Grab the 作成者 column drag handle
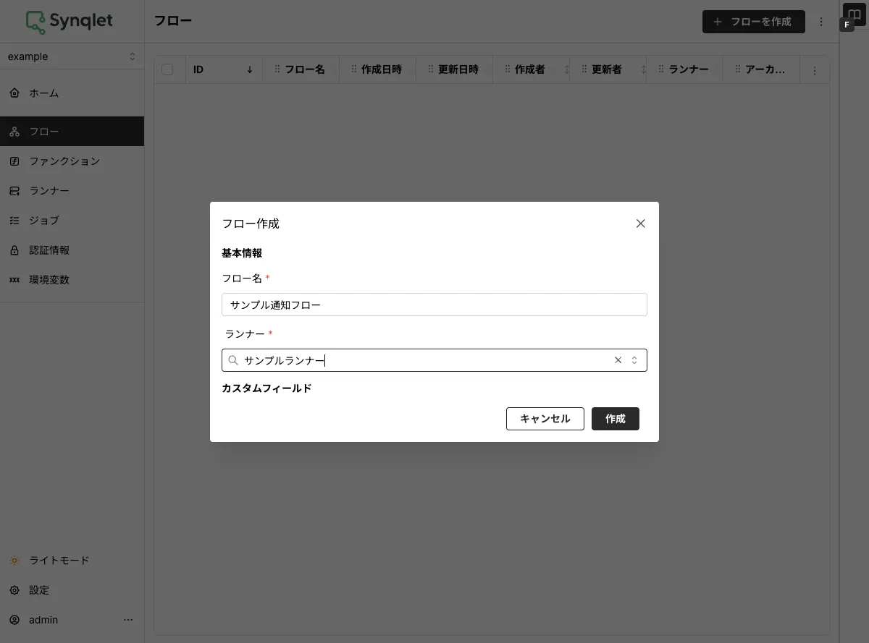The image size is (869, 643). tap(508, 69)
